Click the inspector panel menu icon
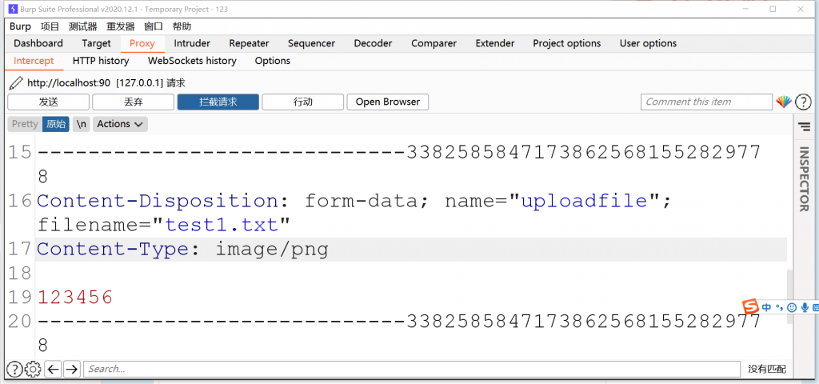This screenshot has height=384, width=819. point(803,126)
